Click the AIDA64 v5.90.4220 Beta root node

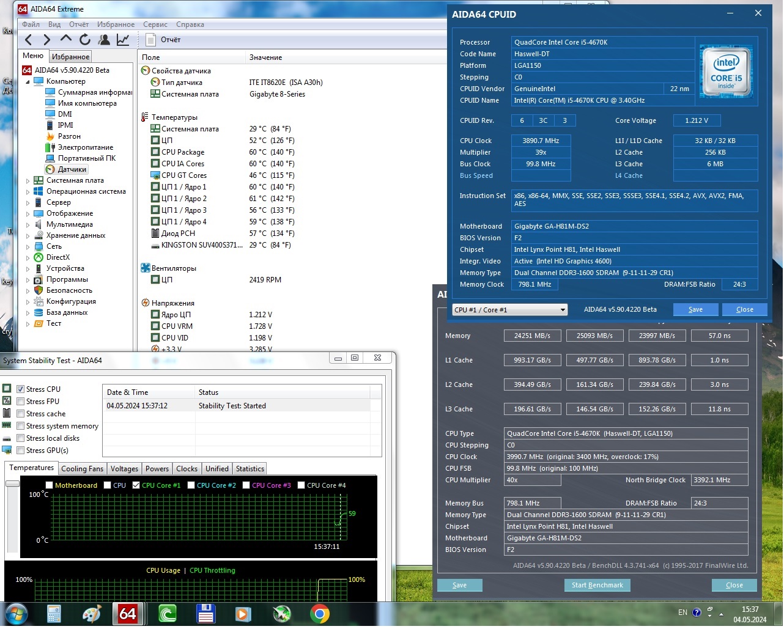coord(66,70)
